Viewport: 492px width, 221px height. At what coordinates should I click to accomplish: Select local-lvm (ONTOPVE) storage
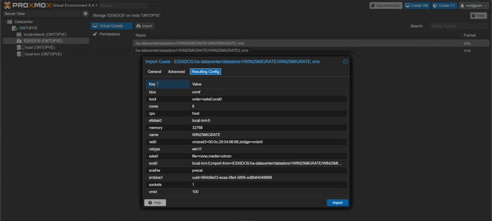coord(43,54)
